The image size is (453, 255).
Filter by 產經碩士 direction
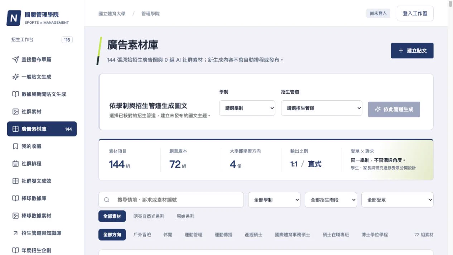tap(254, 235)
